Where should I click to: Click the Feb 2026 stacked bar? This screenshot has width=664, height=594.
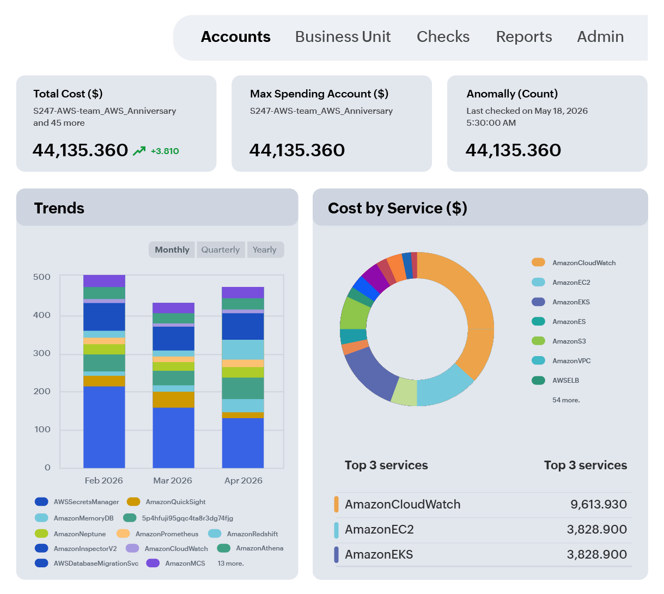coord(104,371)
